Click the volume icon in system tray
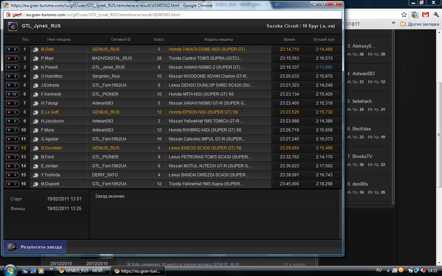The width and height of the screenshot is (442, 276). point(423,270)
